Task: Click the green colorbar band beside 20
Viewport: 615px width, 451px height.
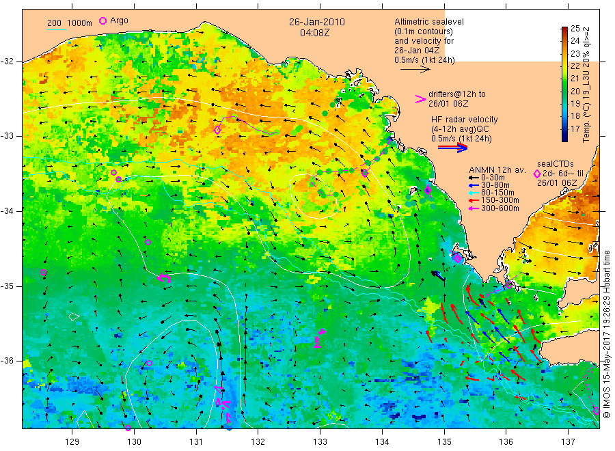Action: 564,91
